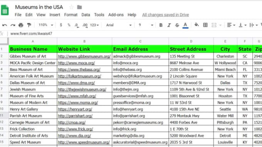Open the View menu
Screen dimensions: 262x147
(x=41, y=15)
